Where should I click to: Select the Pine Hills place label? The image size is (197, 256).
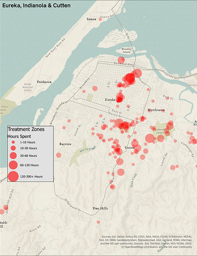pyautogui.click(x=100, y=208)
